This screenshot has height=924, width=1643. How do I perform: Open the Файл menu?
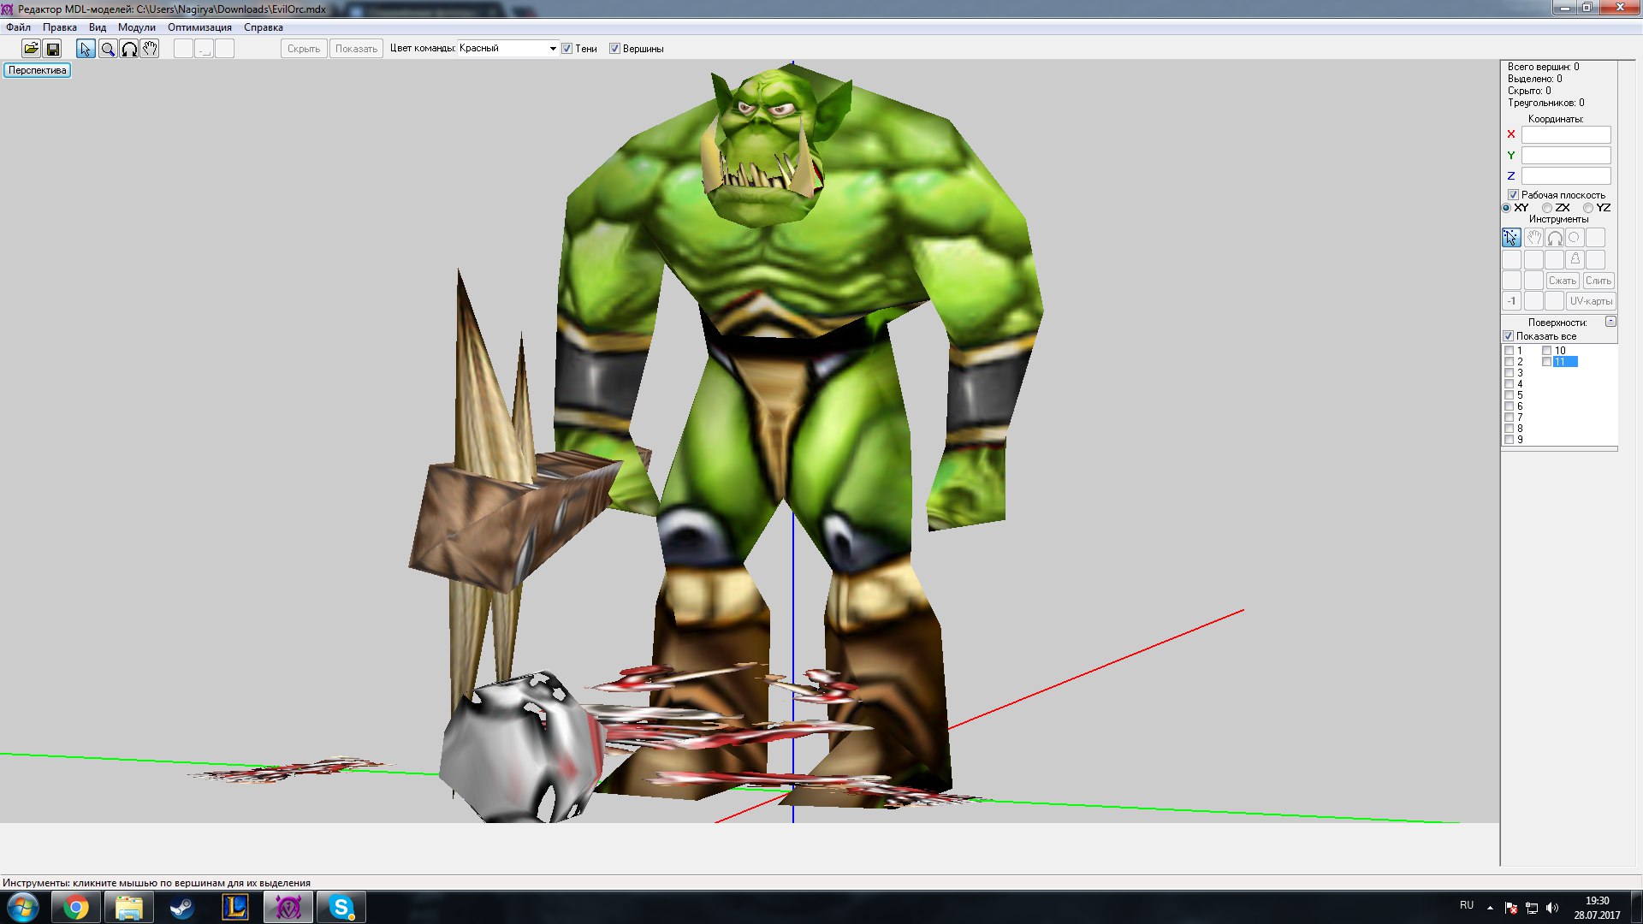click(x=18, y=27)
